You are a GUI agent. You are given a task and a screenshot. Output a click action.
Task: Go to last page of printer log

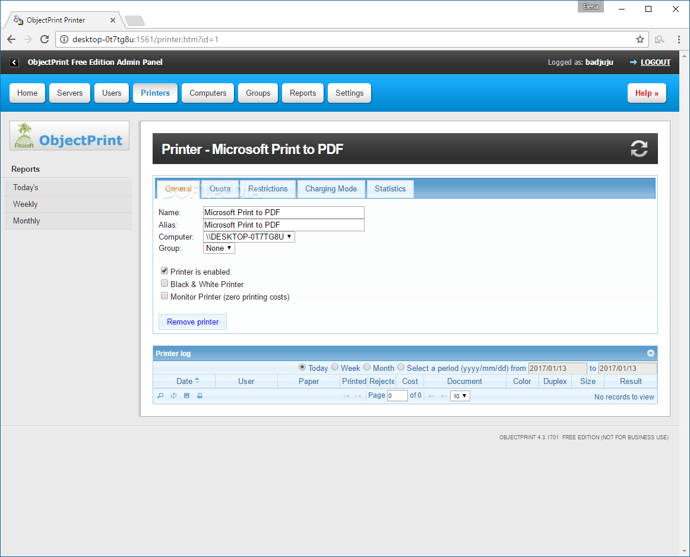pos(444,396)
